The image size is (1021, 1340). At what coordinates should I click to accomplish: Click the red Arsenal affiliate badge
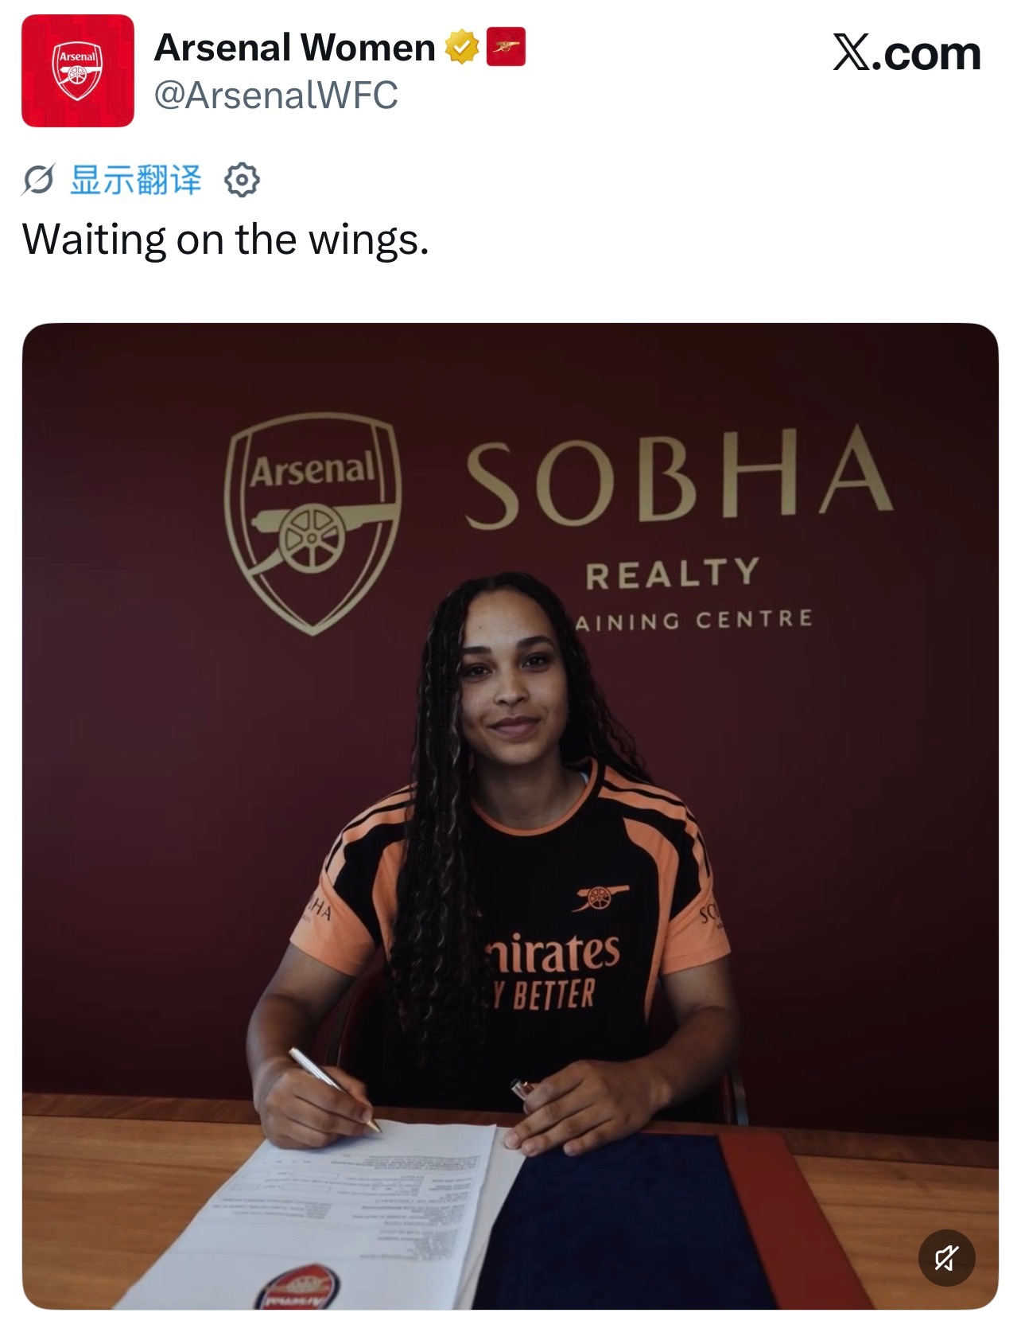point(506,47)
